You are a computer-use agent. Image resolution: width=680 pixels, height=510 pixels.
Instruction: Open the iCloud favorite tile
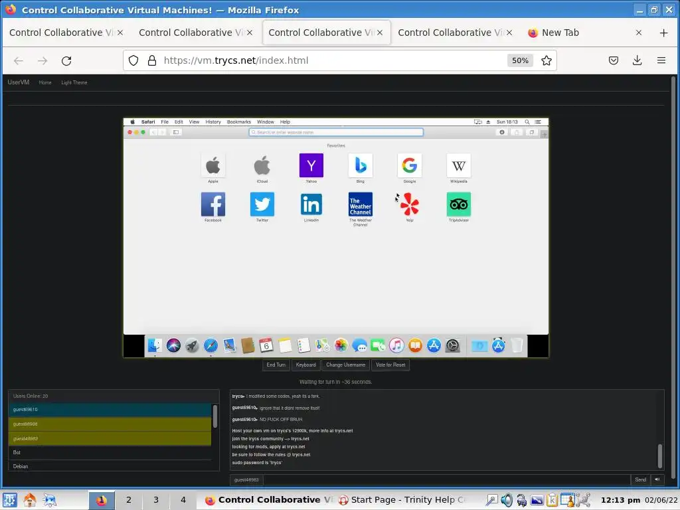tap(262, 165)
